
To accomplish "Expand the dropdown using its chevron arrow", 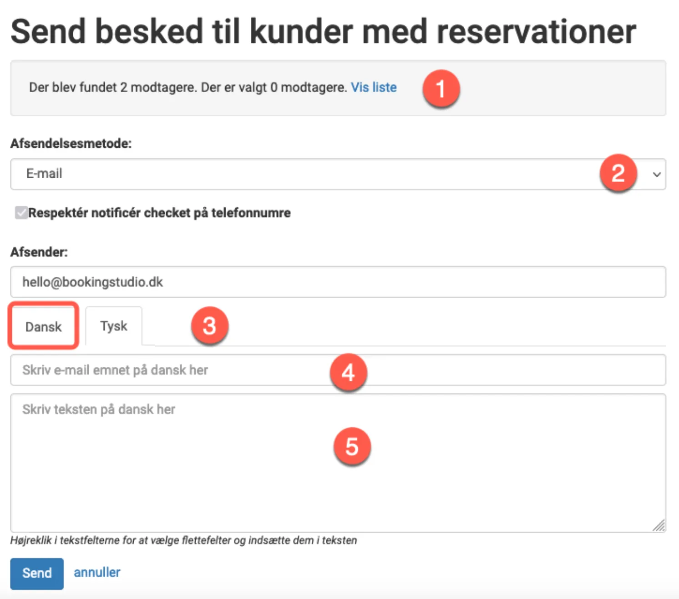I will (x=656, y=175).
